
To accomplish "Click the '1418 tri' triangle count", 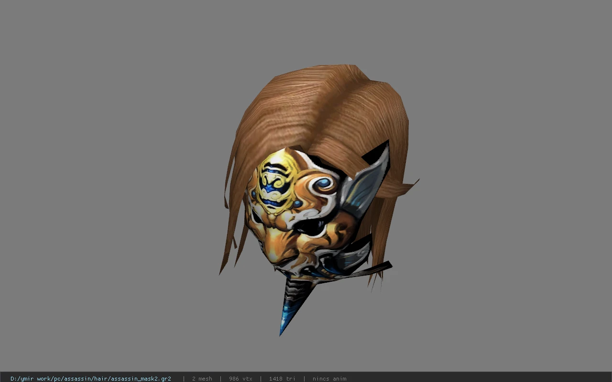I will [x=282, y=379].
